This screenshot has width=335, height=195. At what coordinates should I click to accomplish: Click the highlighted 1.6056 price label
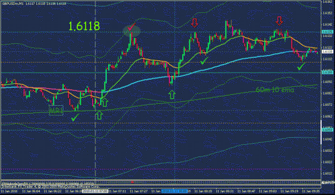click(x=327, y=129)
